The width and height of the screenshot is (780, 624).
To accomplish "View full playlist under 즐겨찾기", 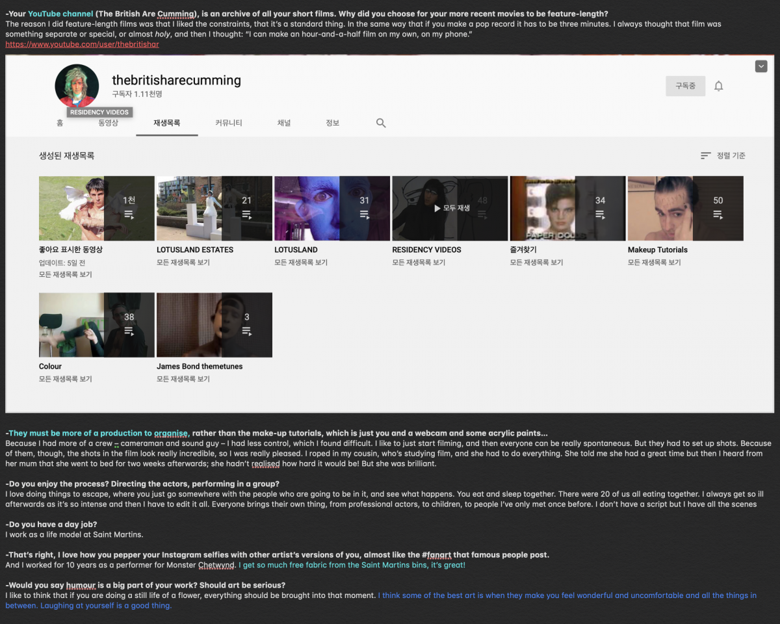I will coord(536,263).
